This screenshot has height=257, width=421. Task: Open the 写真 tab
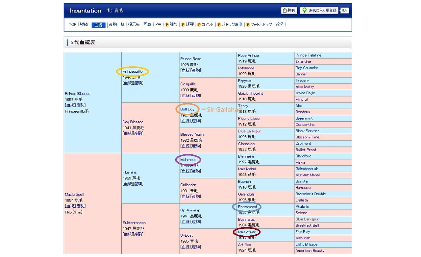(147, 25)
